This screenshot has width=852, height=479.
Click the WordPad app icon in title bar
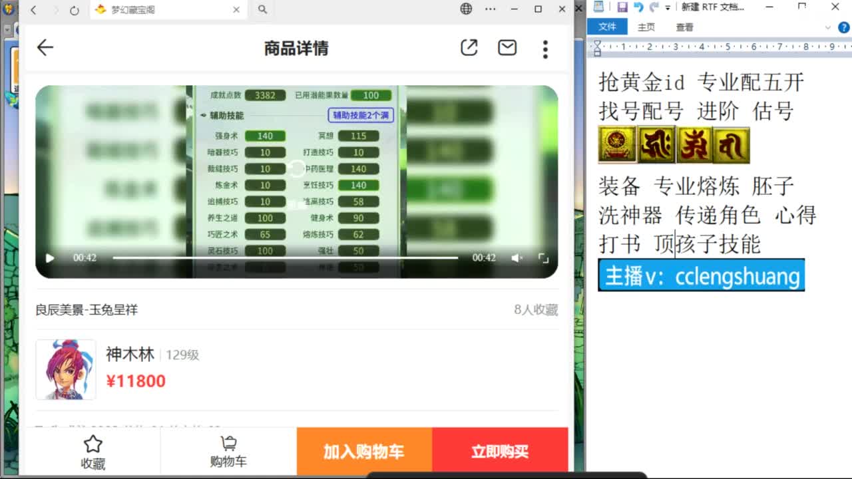(598, 7)
